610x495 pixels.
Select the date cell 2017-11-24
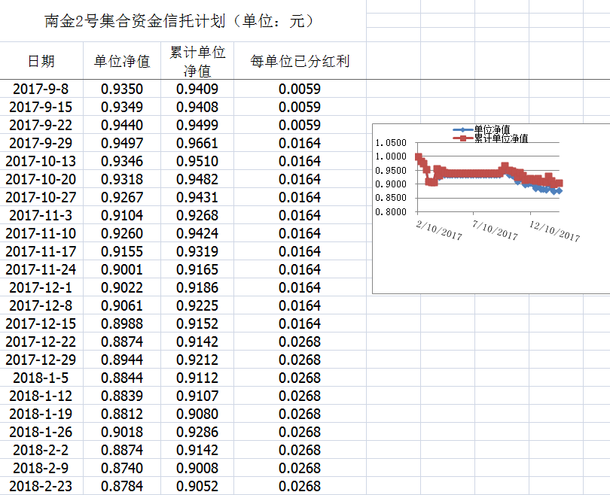41,269
